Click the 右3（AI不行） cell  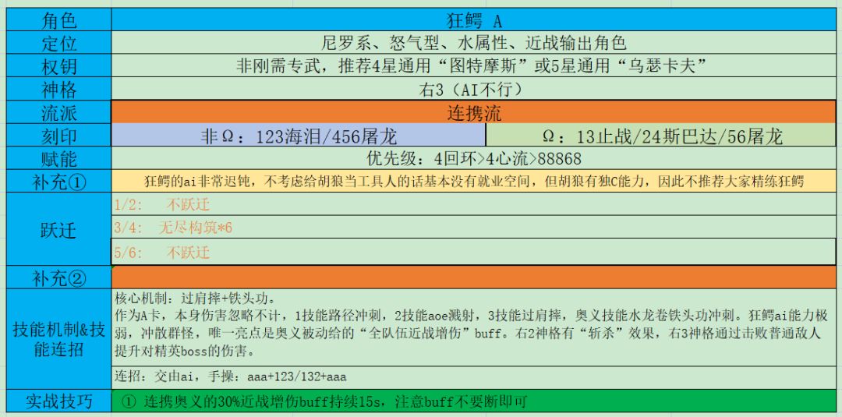[x=474, y=89]
